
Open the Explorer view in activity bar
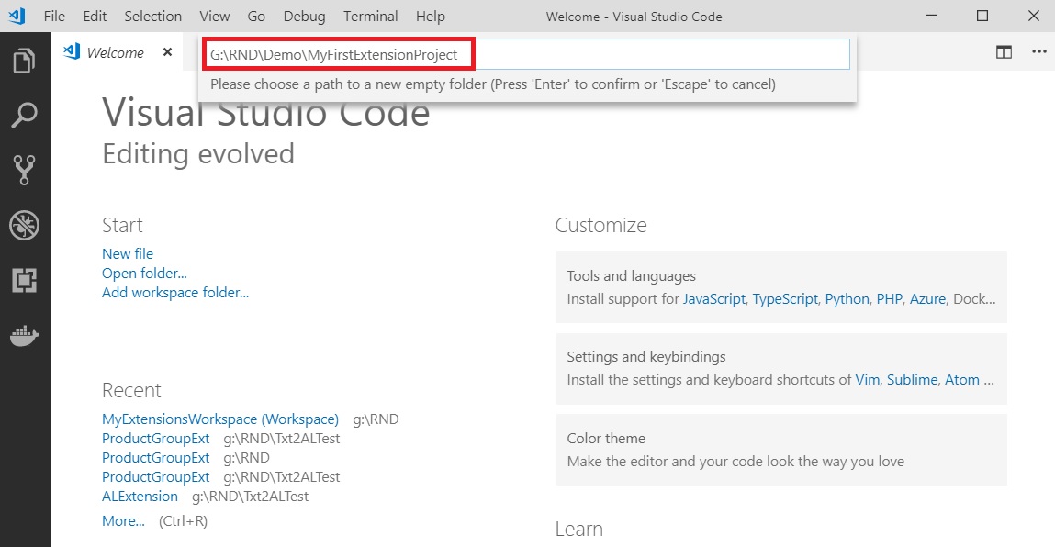tap(25, 62)
